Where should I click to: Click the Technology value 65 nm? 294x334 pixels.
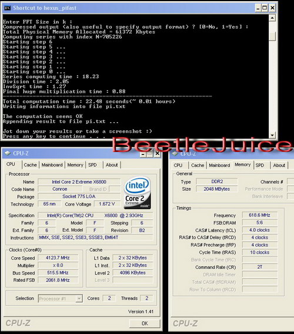point(49,204)
